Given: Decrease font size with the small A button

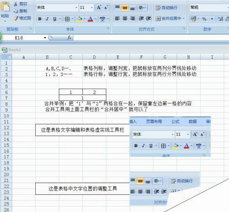Looking at the screenshot, I should point(106,7).
